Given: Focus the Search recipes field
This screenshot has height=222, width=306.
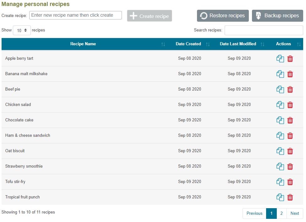Looking at the screenshot, I should 264,31.
